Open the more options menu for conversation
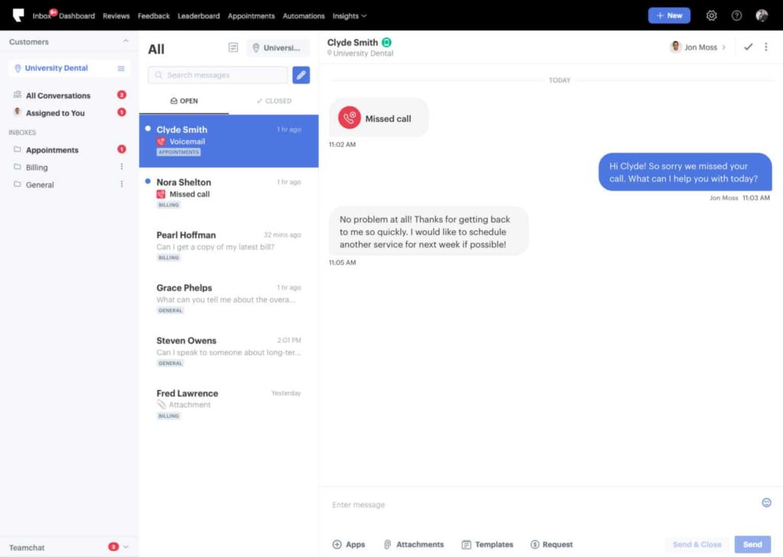783x557 pixels. pos(766,47)
